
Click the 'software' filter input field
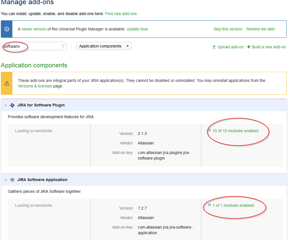[34, 46]
